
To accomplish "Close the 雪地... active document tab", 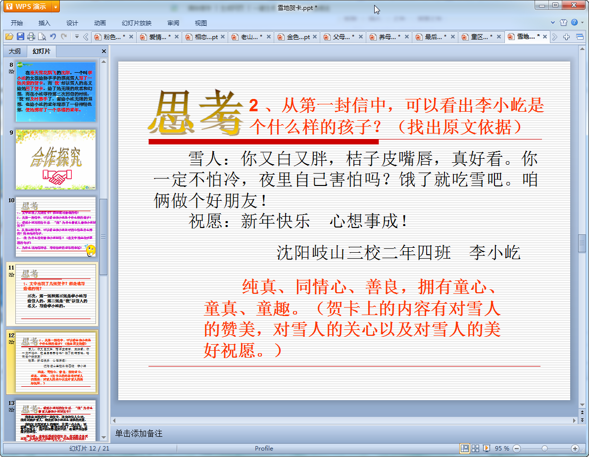I will point(544,37).
